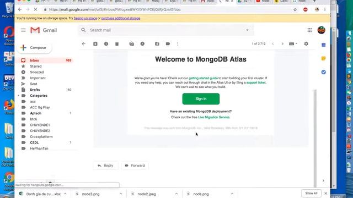Click the green Sign In button
Image resolution: width=353 pixels, height=198 pixels.
click(201, 99)
